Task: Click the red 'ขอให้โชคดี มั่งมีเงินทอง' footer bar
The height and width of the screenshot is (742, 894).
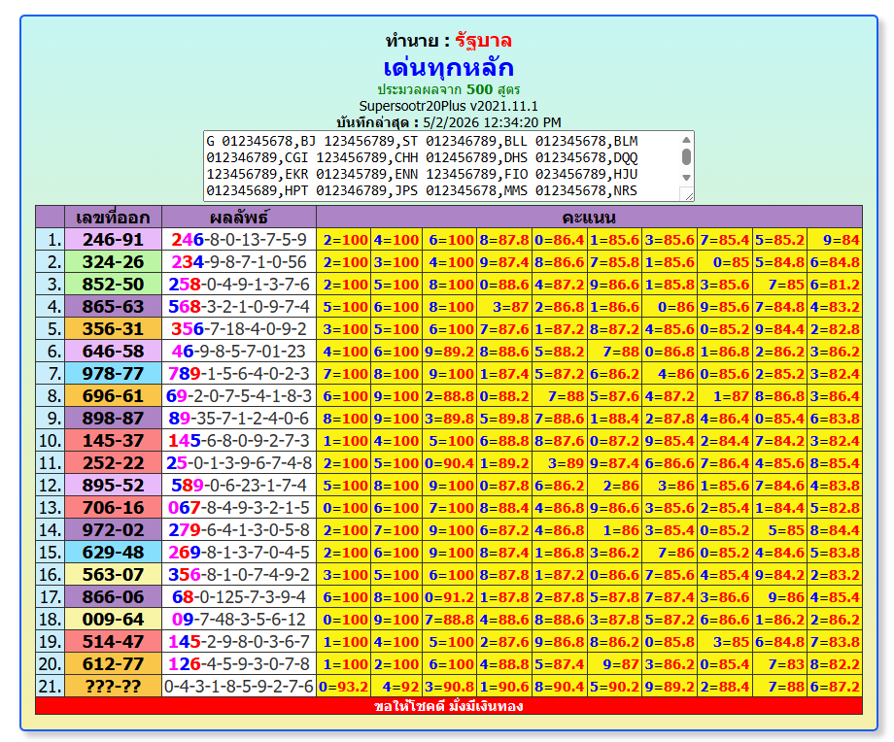Action: 449,706
